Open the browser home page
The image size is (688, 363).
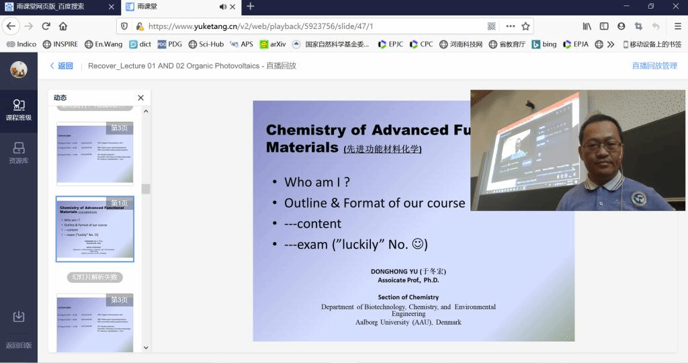coord(63,26)
